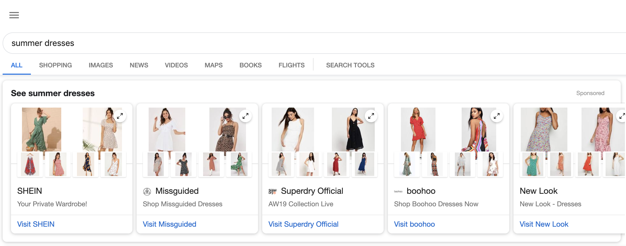The image size is (626, 246).
Task: Click the 'See summer dresses' heading
Action: coord(53,93)
